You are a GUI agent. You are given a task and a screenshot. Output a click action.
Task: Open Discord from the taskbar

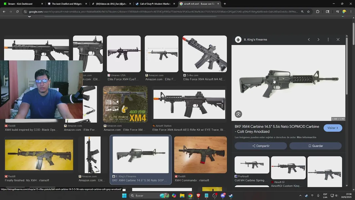click(x=223, y=196)
